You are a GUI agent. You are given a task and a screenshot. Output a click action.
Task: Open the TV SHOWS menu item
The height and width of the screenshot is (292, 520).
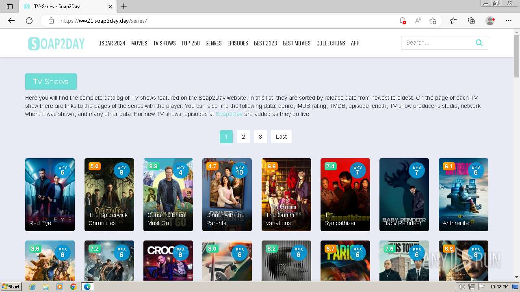pos(164,43)
